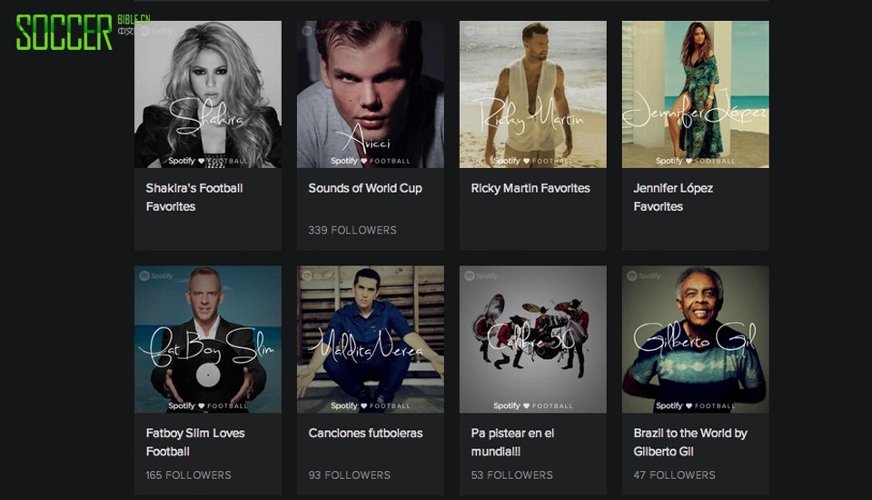872x500 pixels.
Task: Click the "339 FOLLOWERS" count
Action: pyautogui.click(x=352, y=230)
